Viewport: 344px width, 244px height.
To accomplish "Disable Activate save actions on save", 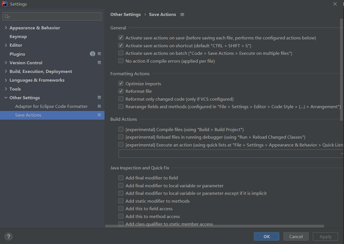I will [121, 38].
